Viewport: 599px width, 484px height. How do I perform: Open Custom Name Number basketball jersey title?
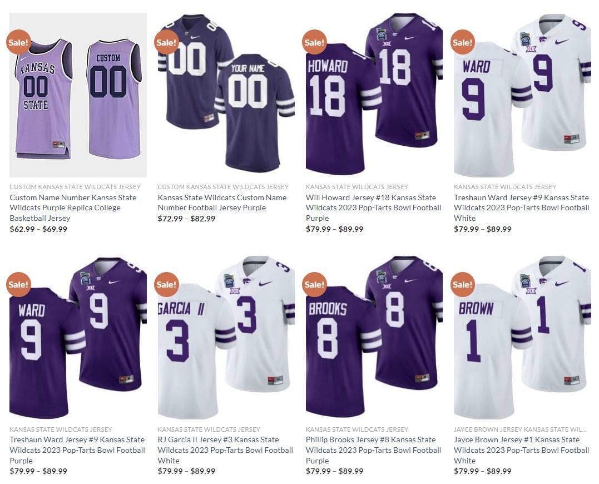(73, 208)
